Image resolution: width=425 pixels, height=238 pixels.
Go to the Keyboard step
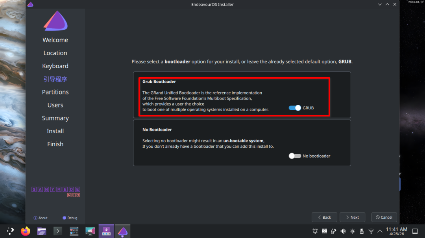click(55, 66)
